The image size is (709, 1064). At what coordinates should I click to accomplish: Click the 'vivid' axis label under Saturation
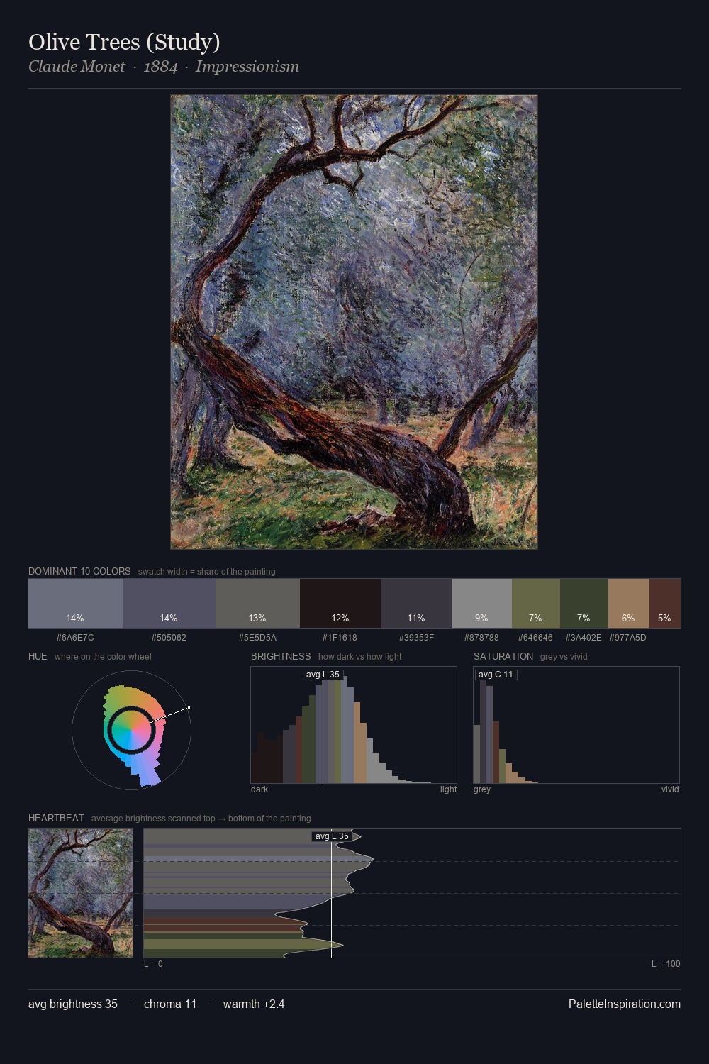[x=670, y=789]
